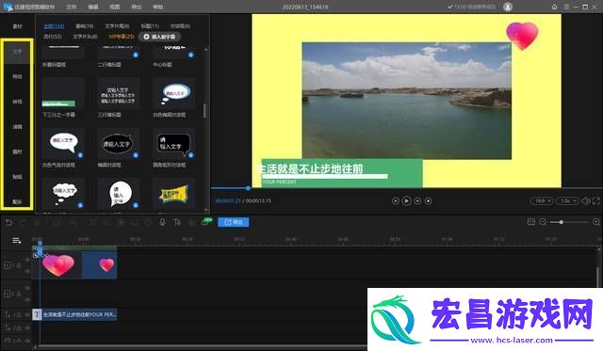Image resolution: width=603 pixels, height=351 pixels.
Task: Click the heart sticker in preview
Action: point(522,36)
